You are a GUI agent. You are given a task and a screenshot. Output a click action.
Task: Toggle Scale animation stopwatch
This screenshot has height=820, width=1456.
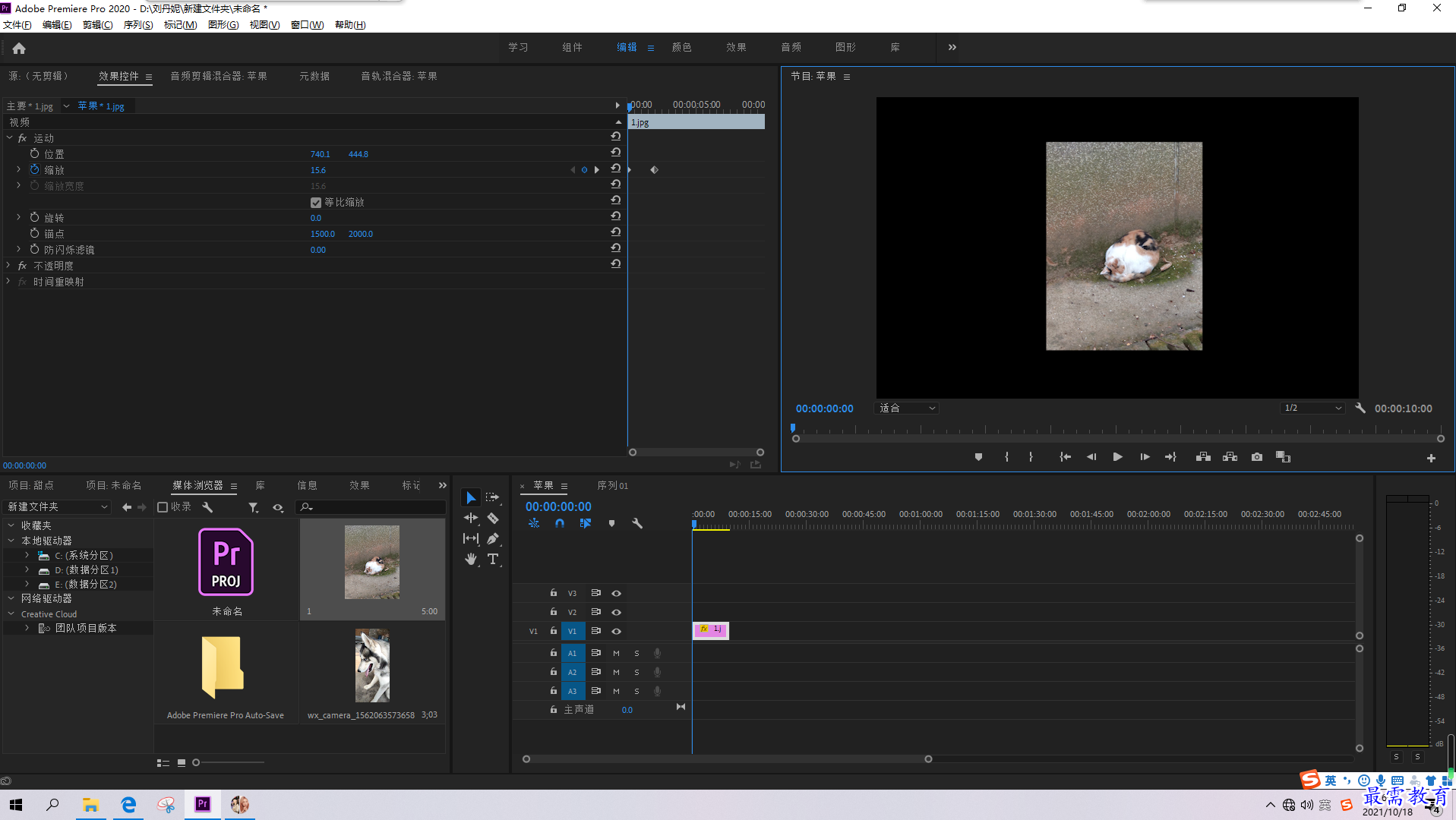(x=34, y=169)
